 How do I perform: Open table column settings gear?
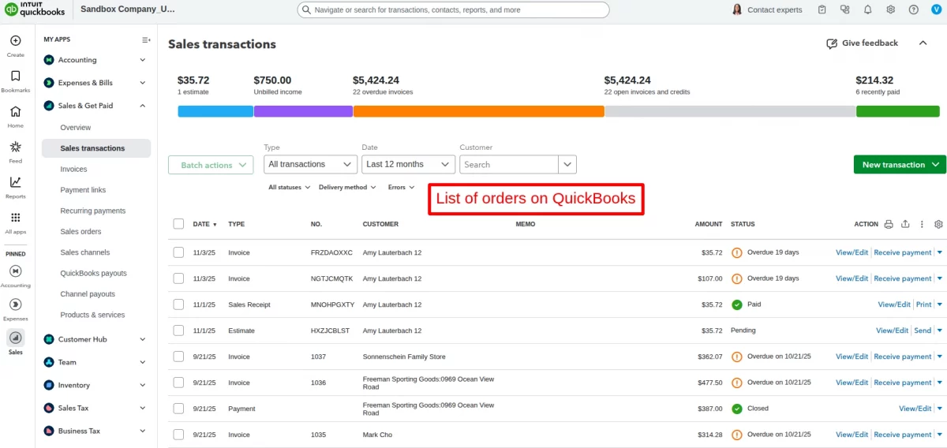(938, 224)
